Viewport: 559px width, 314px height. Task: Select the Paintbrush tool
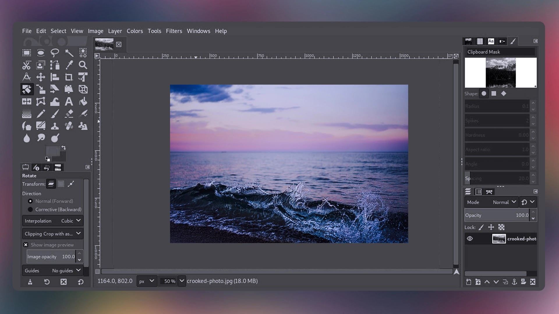(55, 114)
